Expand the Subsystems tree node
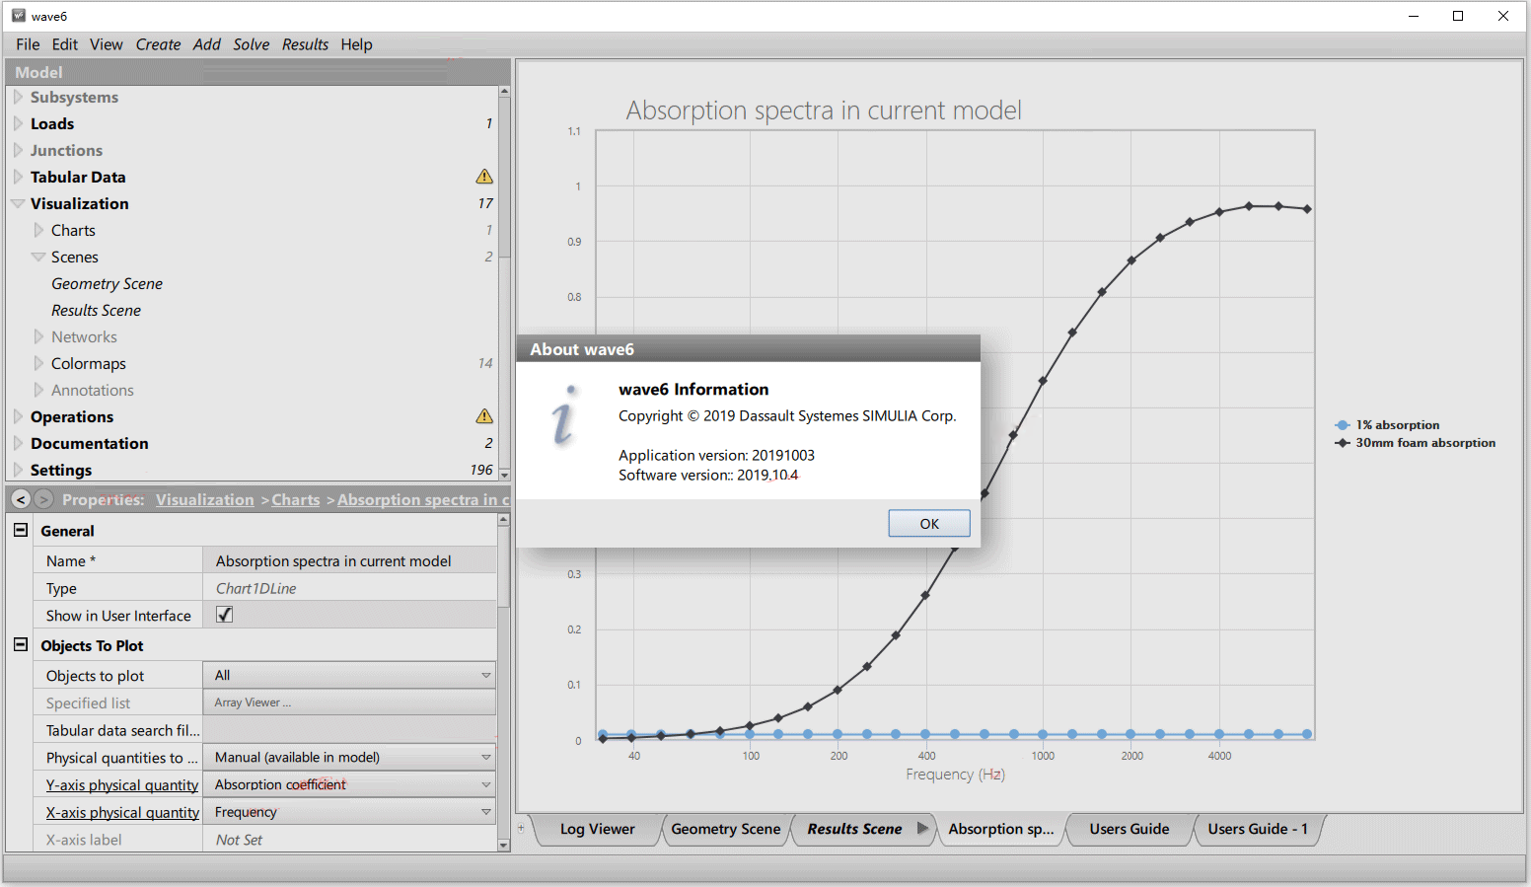Image resolution: width=1531 pixels, height=887 pixels. (x=18, y=97)
